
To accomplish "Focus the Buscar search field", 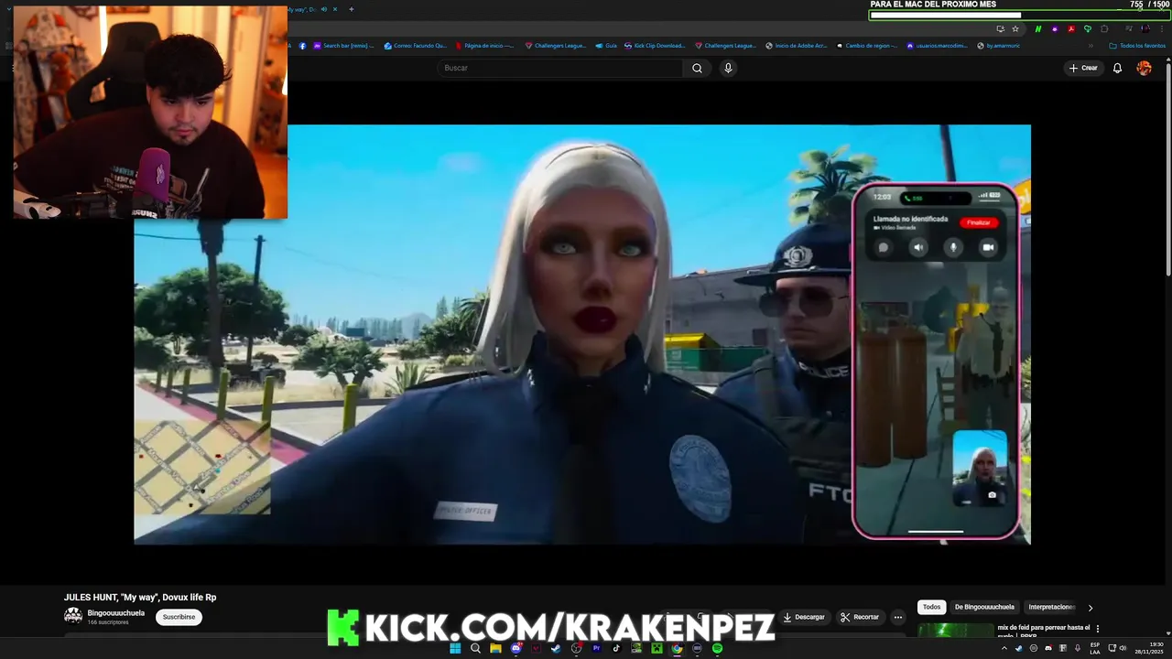I will (x=560, y=68).
